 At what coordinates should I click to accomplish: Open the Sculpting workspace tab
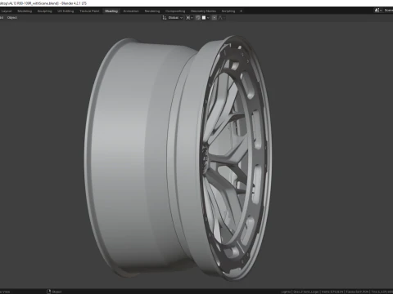[x=44, y=11]
